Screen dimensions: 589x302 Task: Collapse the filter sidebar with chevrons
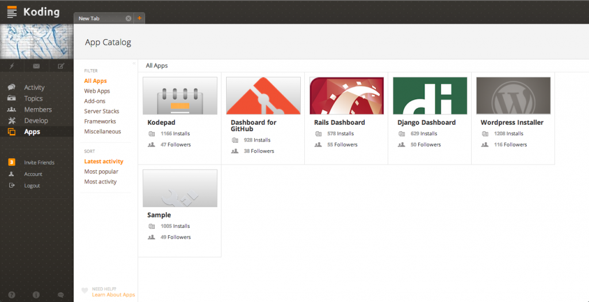coord(134,63)
